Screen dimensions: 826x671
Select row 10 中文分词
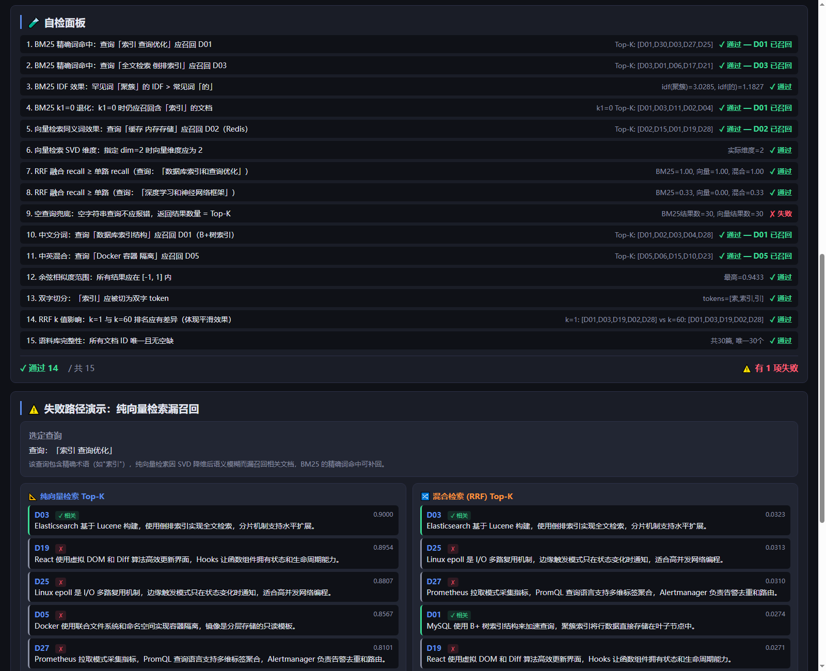coord(409,235)
